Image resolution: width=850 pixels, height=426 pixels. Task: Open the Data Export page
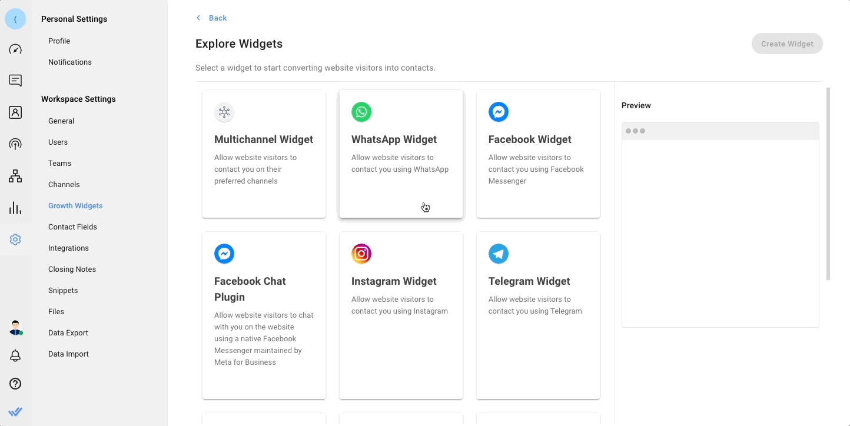point(68,333)
